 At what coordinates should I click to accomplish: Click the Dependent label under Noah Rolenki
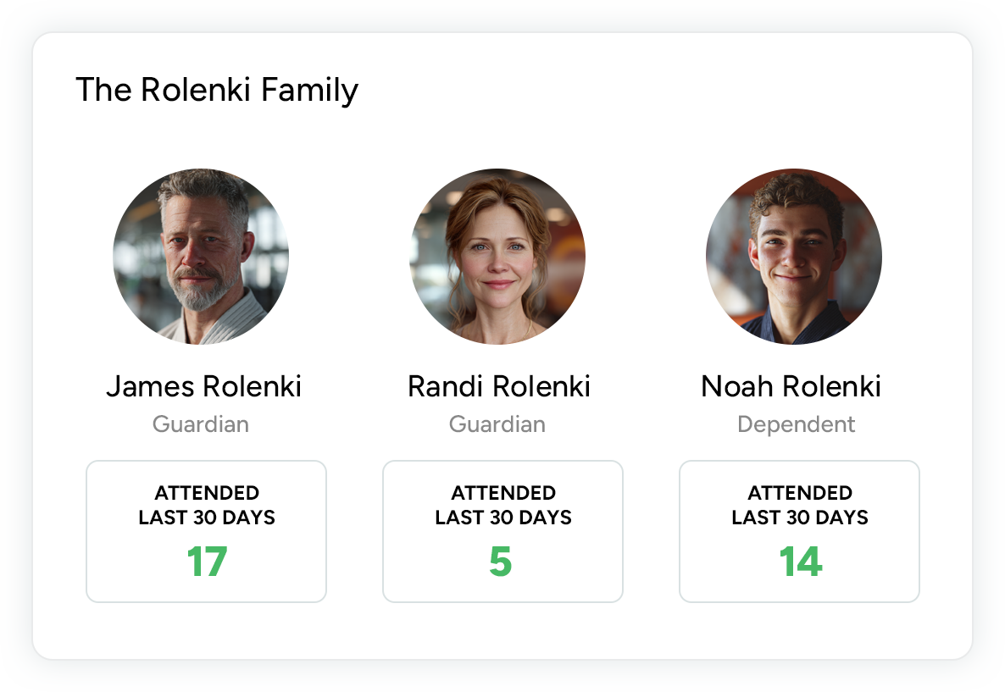[797, 424]
